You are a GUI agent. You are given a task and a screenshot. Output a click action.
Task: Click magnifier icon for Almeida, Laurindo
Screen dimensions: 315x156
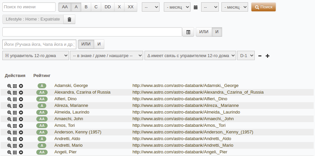[x=9, y=112]
